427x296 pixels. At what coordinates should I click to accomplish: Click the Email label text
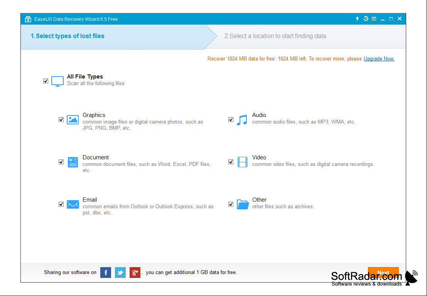[89, 200]
